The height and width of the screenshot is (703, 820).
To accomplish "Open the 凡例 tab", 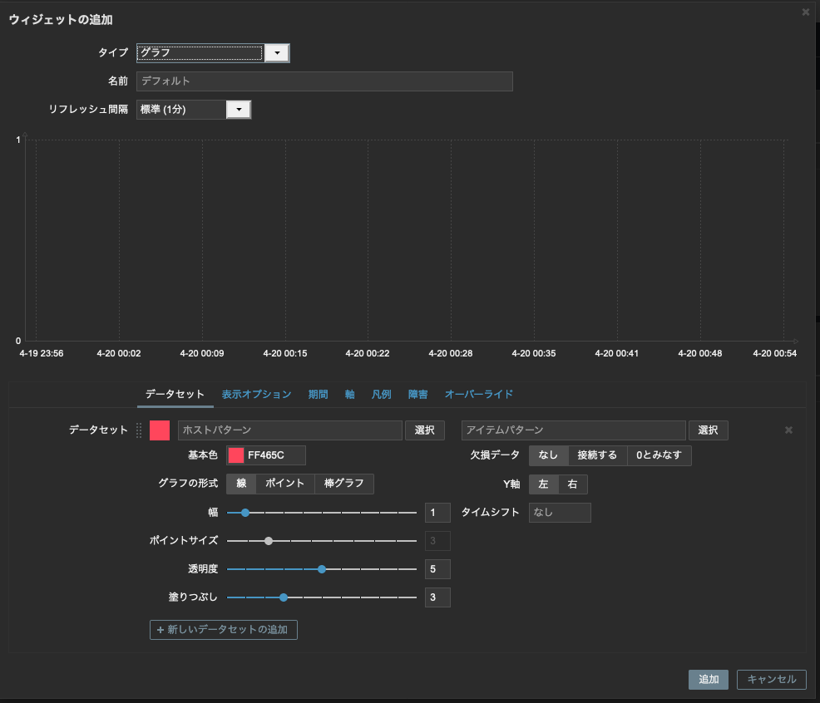I will [x=380, y=394].
